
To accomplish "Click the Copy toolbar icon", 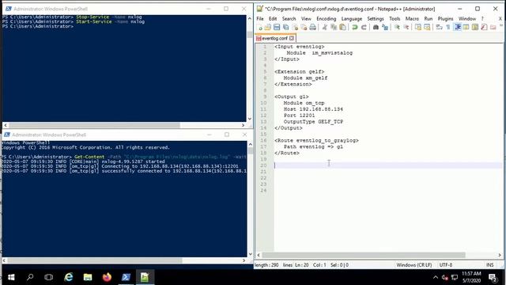I will [x=334, y=28].
